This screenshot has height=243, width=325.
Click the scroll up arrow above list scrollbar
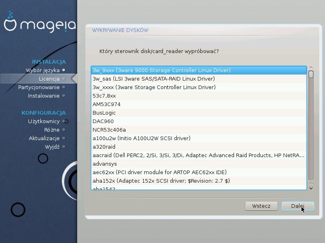[311, 67]
